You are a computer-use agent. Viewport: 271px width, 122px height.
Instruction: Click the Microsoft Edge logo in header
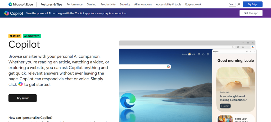coord(10,4)
